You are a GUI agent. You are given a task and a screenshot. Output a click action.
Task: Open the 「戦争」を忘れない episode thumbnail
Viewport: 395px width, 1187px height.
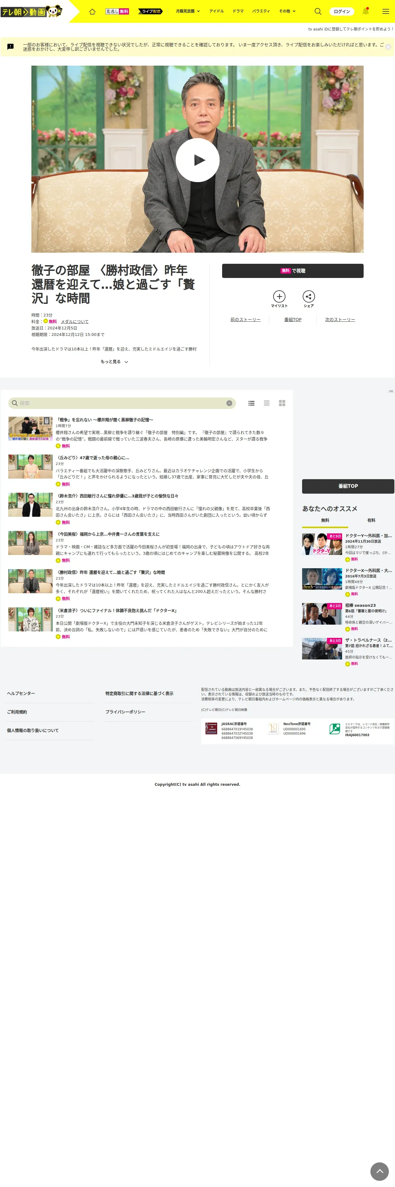[30, 429]
